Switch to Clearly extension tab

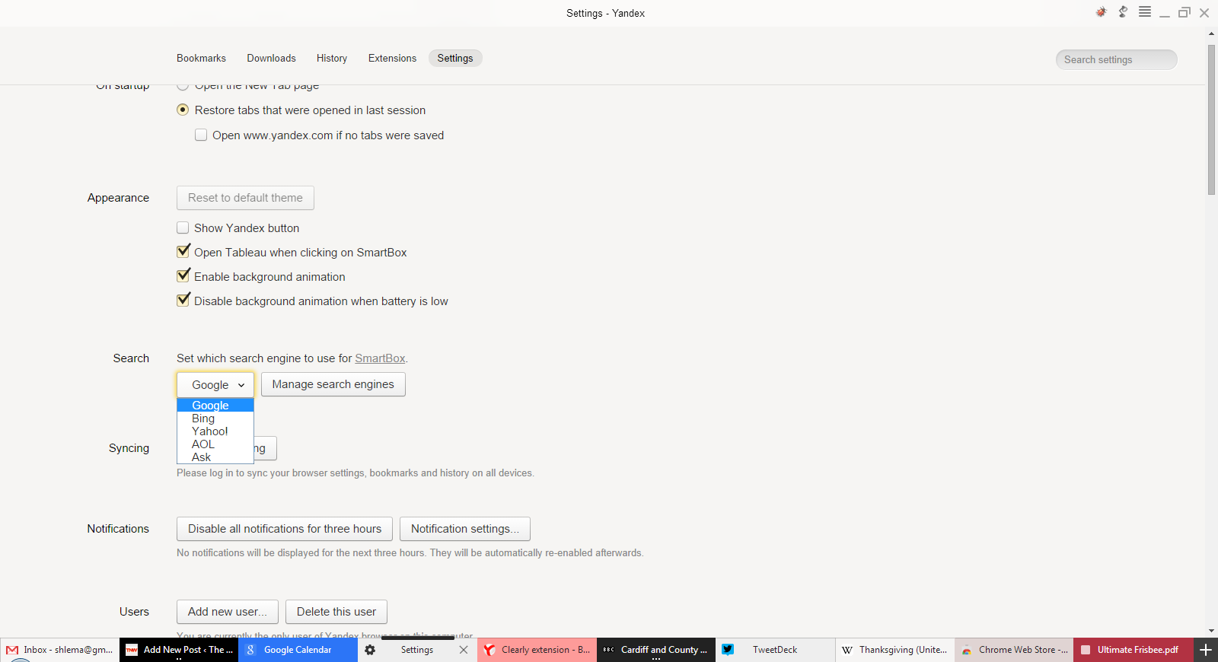click(x=537, y=650)
